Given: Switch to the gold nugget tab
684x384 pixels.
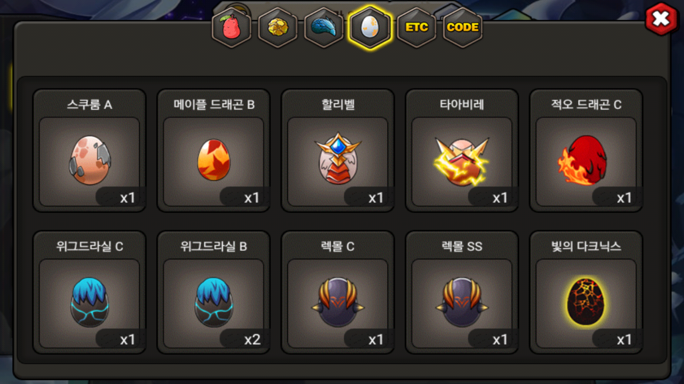Looking at the screenshot, I should [x=278, y=27].
